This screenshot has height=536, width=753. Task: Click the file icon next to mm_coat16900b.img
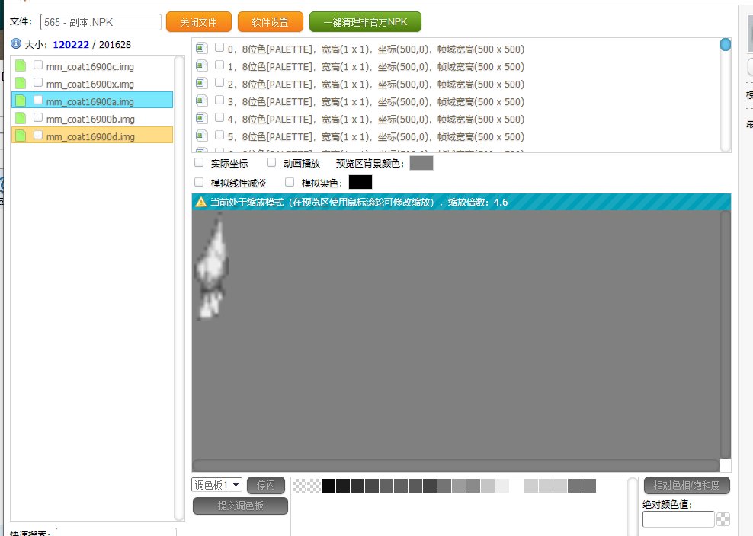click(21, 119)
